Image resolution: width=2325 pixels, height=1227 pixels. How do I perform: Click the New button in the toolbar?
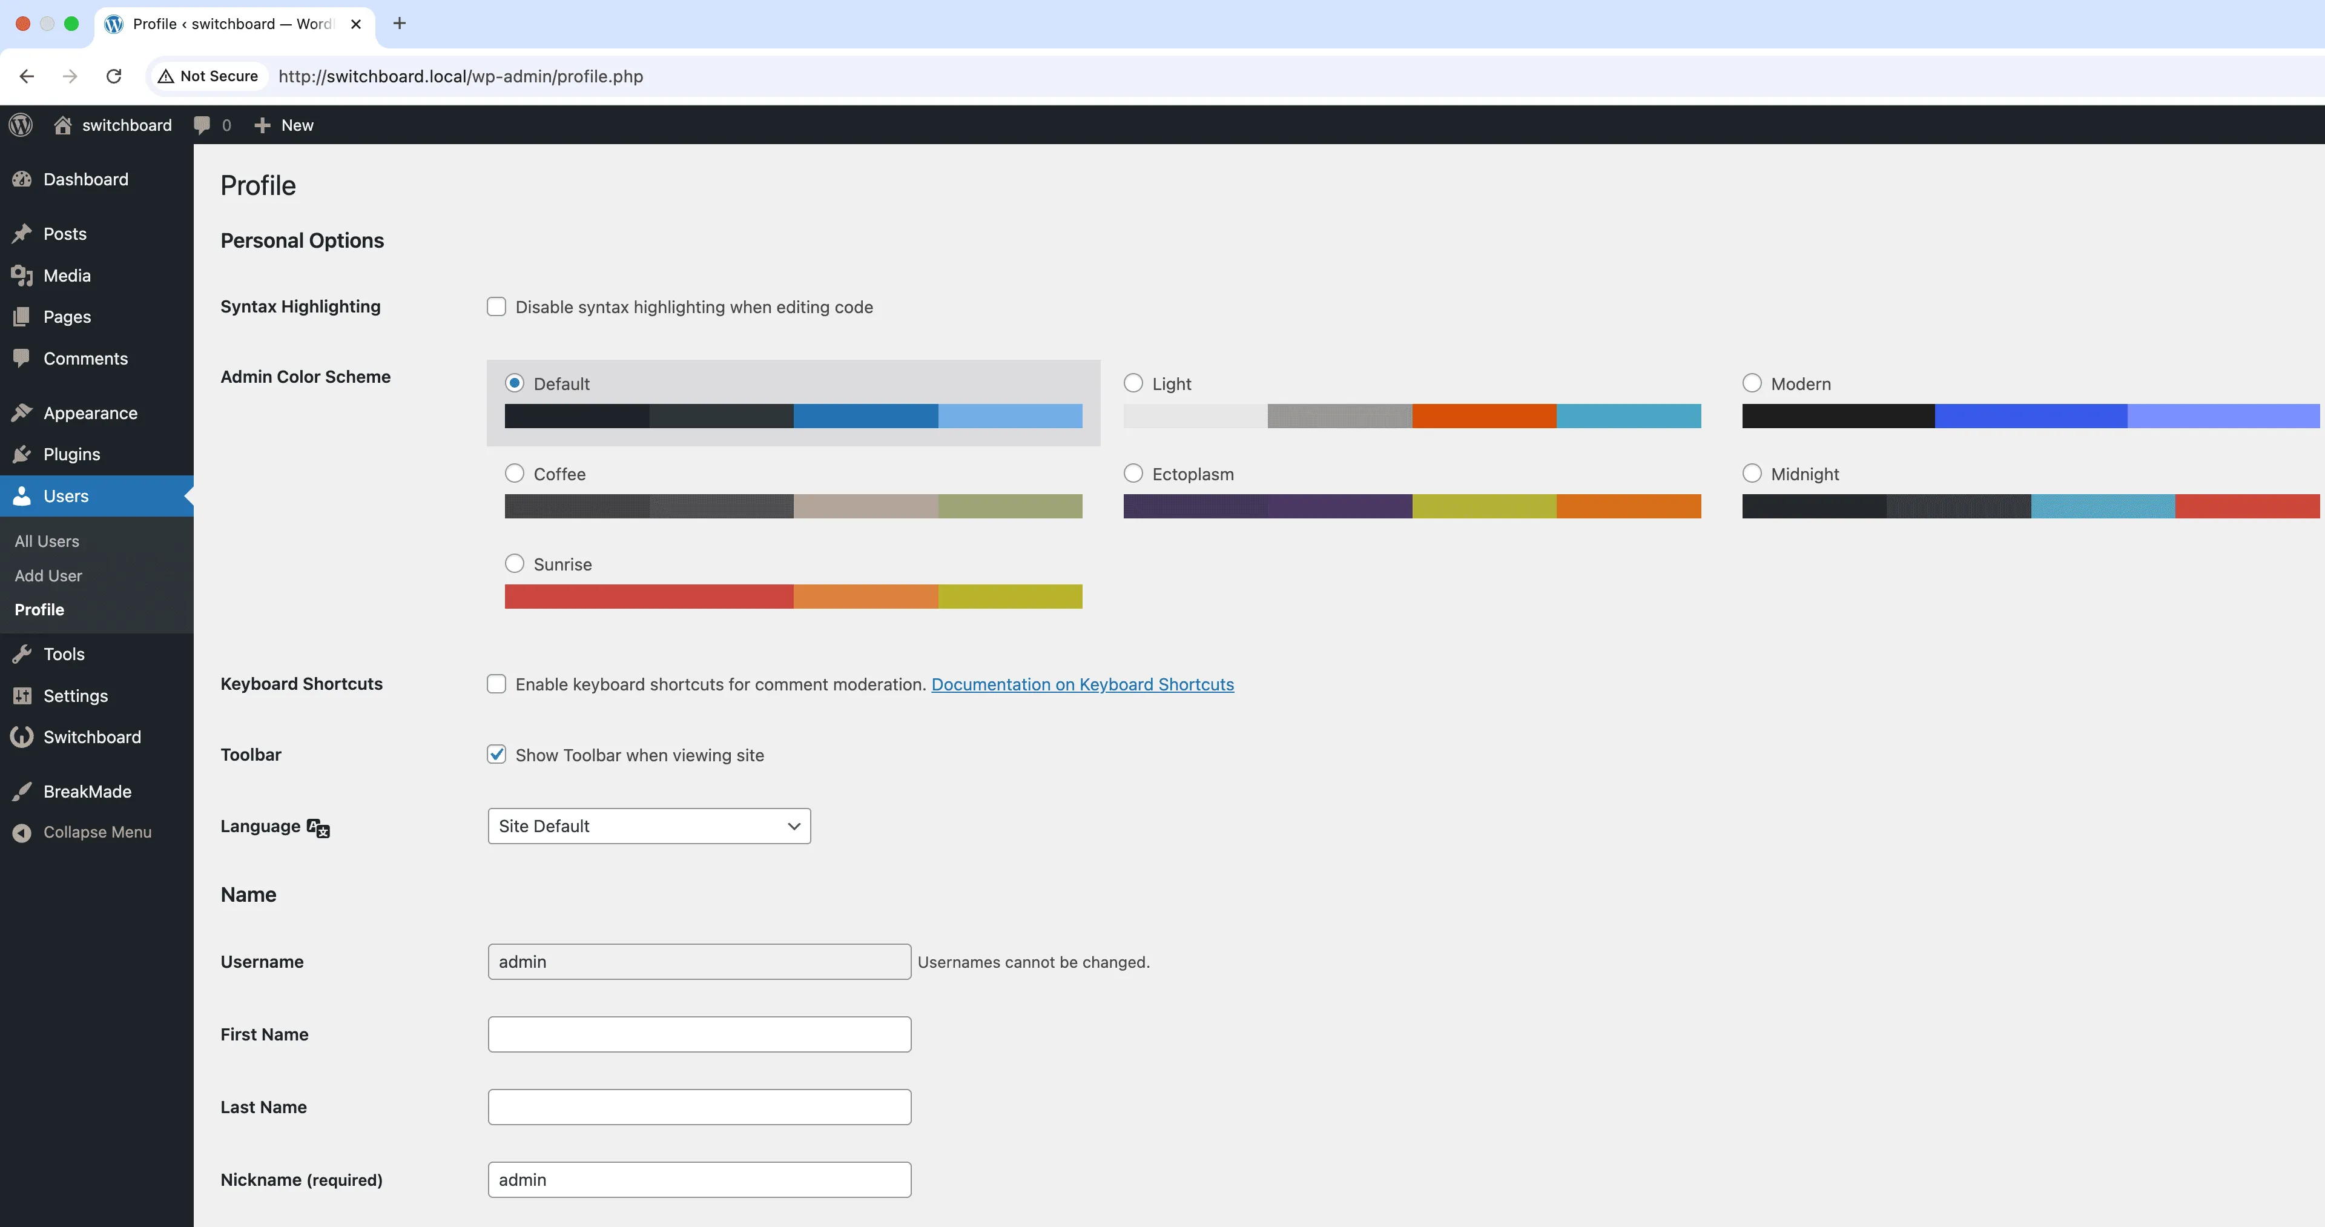283,125
